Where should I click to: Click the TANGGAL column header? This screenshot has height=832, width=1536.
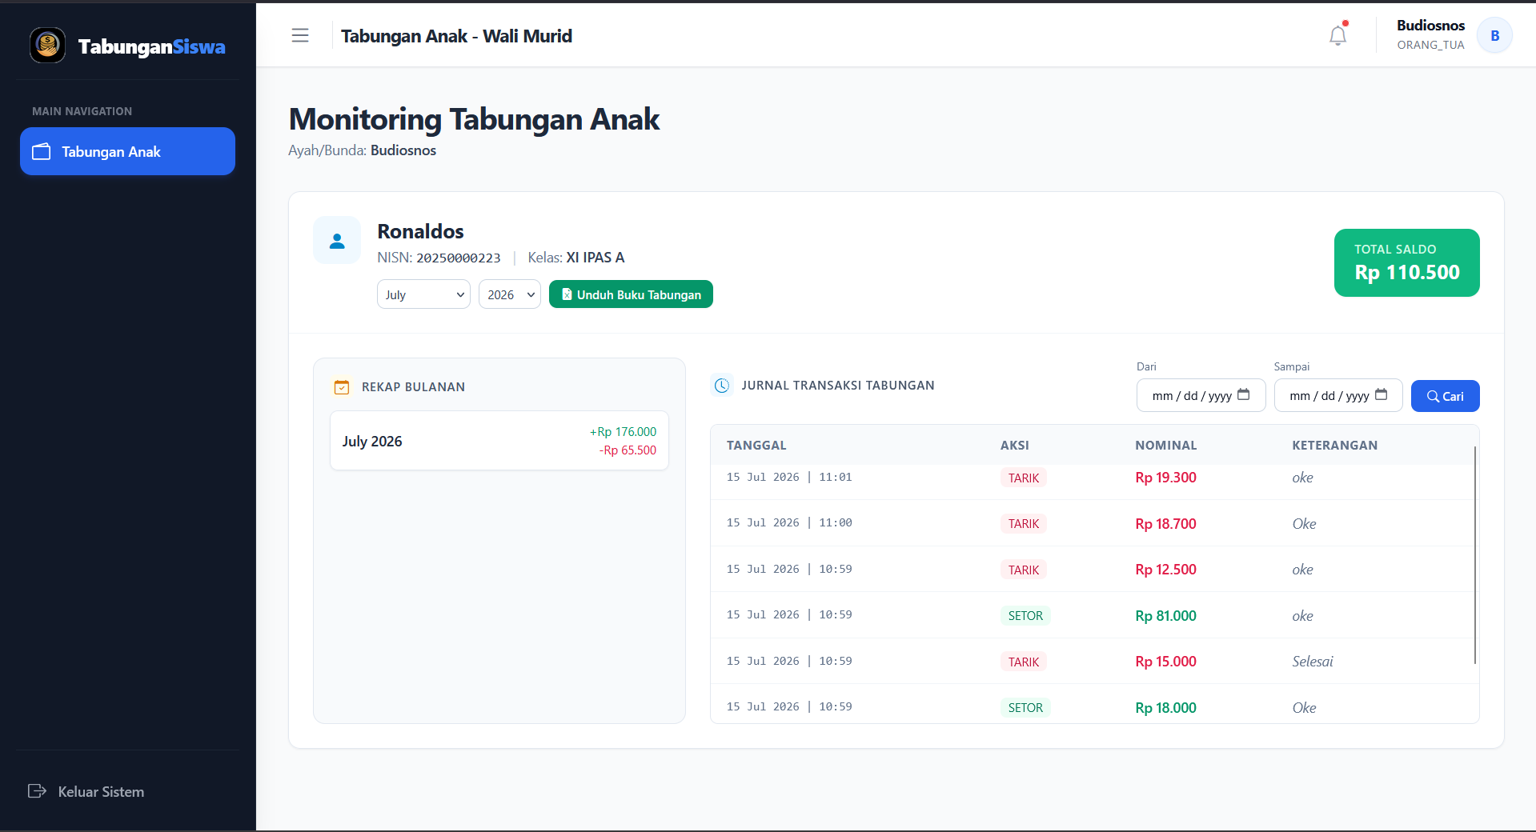point(756,446)
